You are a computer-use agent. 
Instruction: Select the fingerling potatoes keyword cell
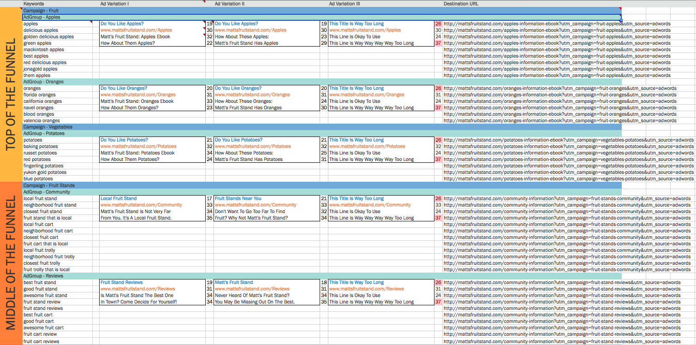pos(57,166)
